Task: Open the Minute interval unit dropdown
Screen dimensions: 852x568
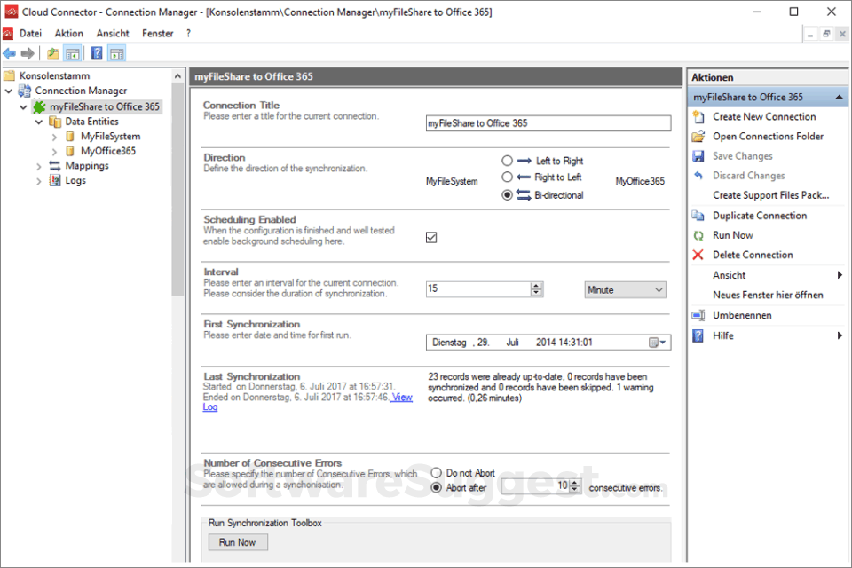Action: tap(625, 290)
